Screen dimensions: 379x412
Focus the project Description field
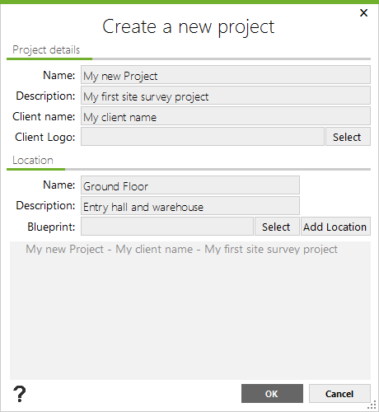click(226, 96)
